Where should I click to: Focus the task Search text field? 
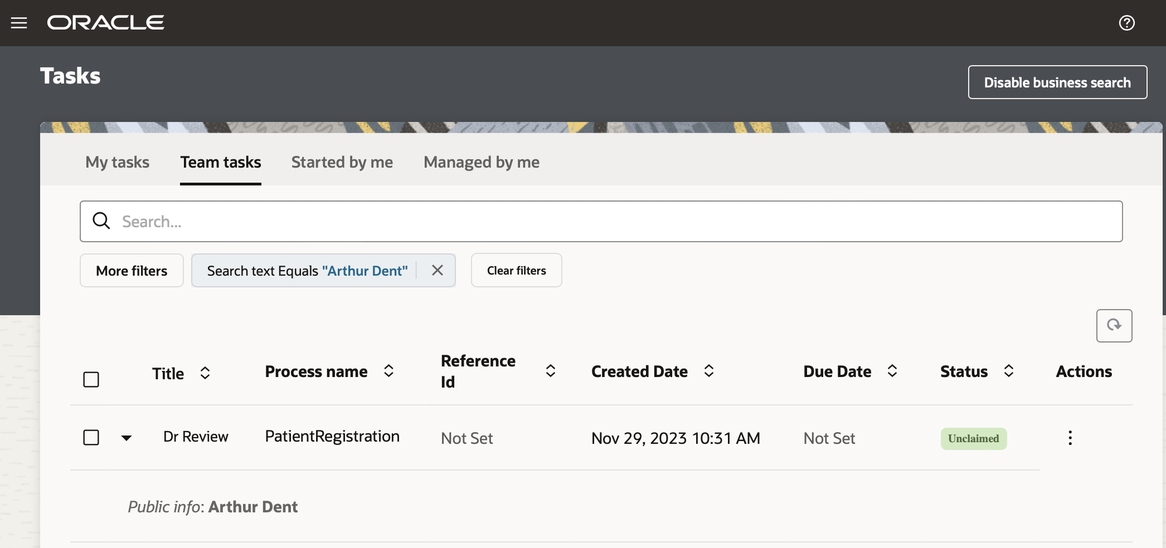(x=613, y=221)
